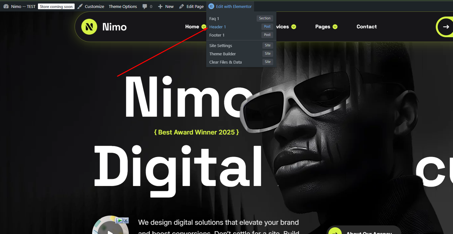
Task: Click the Post badge beside Footer 1
Action: 267,35
